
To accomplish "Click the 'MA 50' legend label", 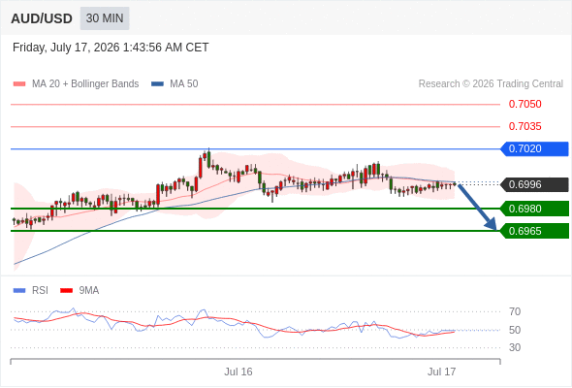I will click(184, 84).
